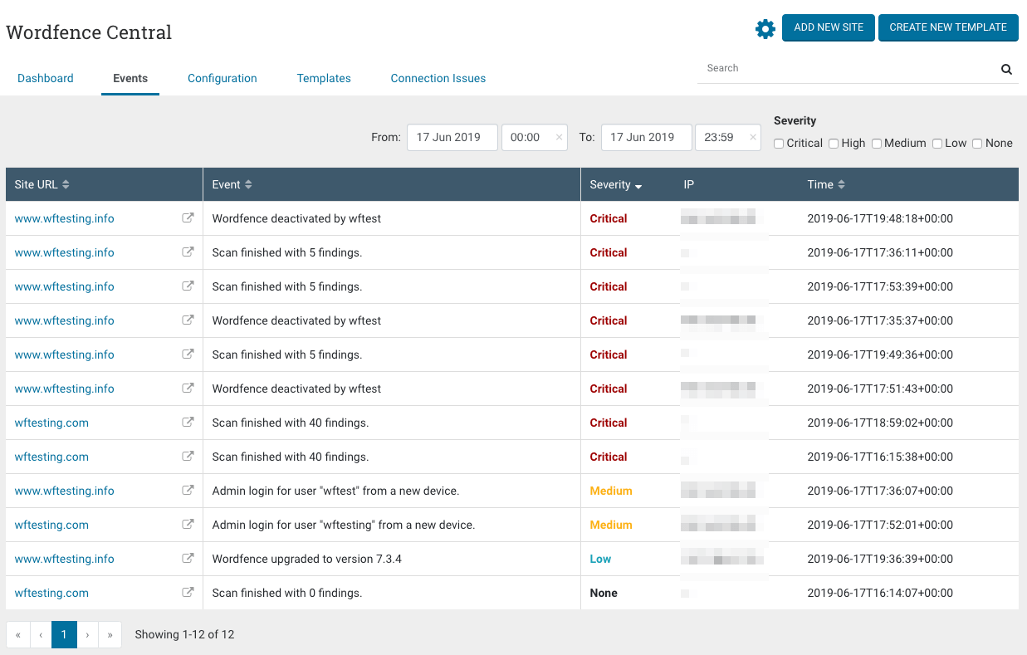
Task: Clear the From time 00:00 field
Action: pos(559,138)
